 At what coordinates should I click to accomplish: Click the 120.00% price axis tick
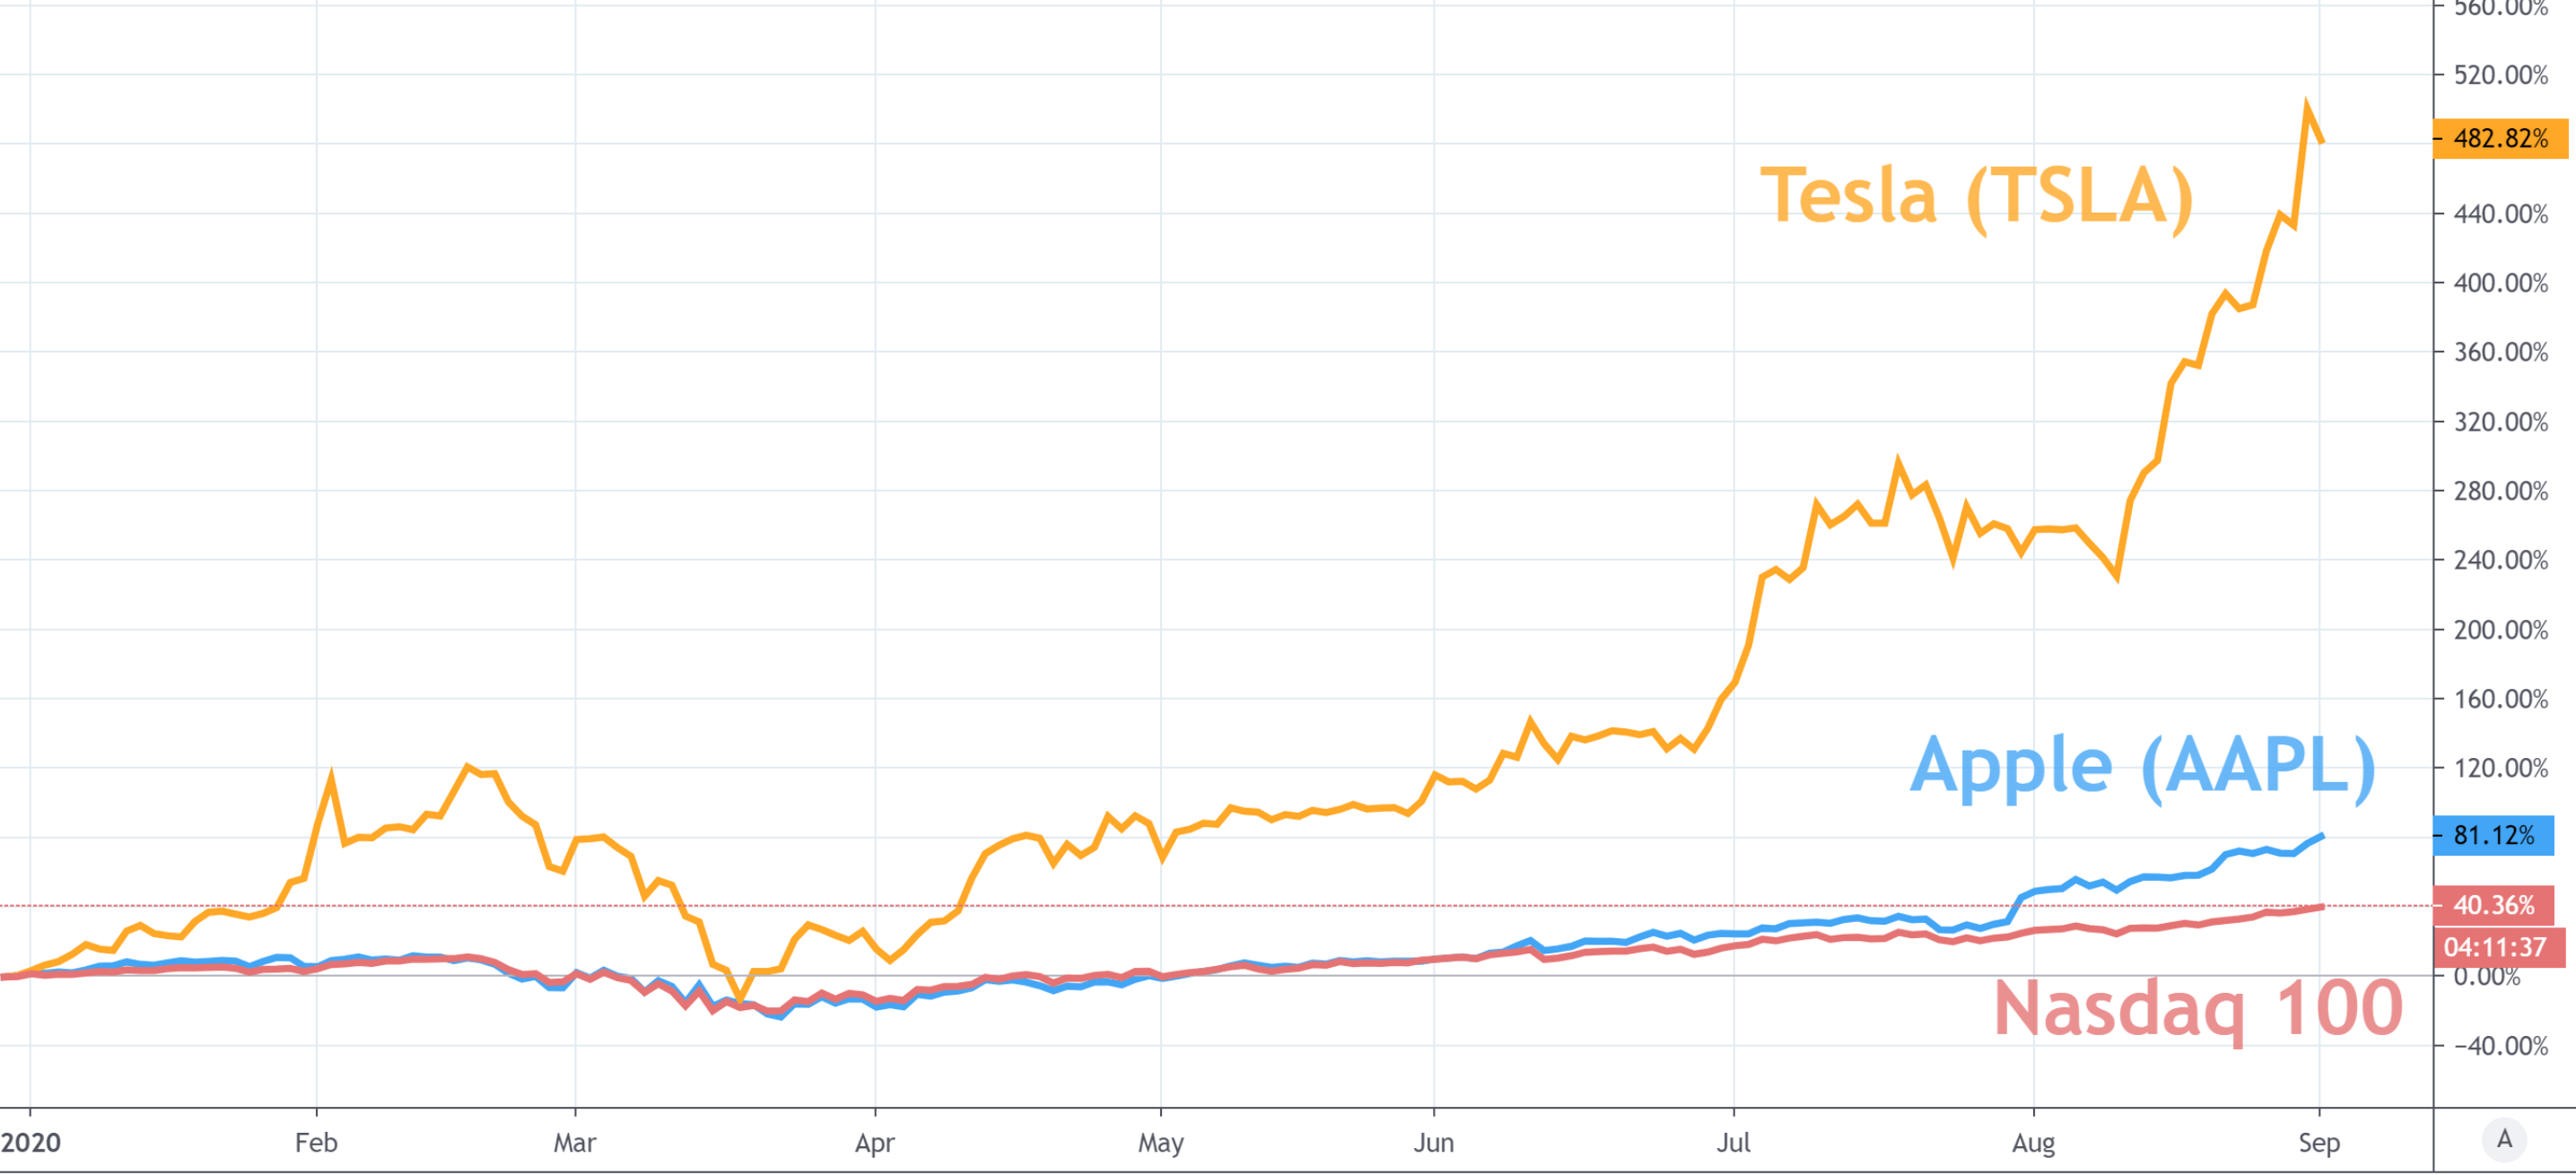2501,768
